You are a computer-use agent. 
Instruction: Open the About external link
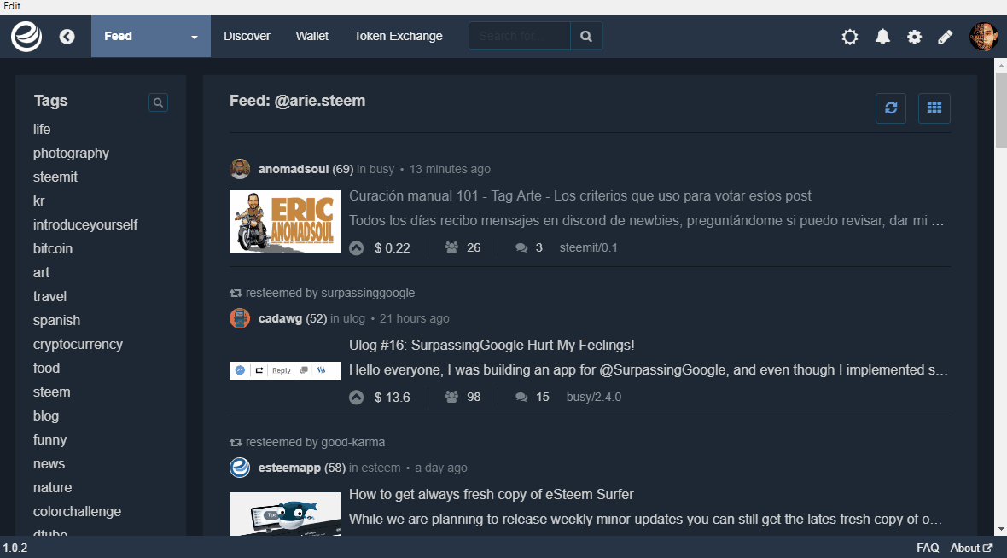coord(971,548)
